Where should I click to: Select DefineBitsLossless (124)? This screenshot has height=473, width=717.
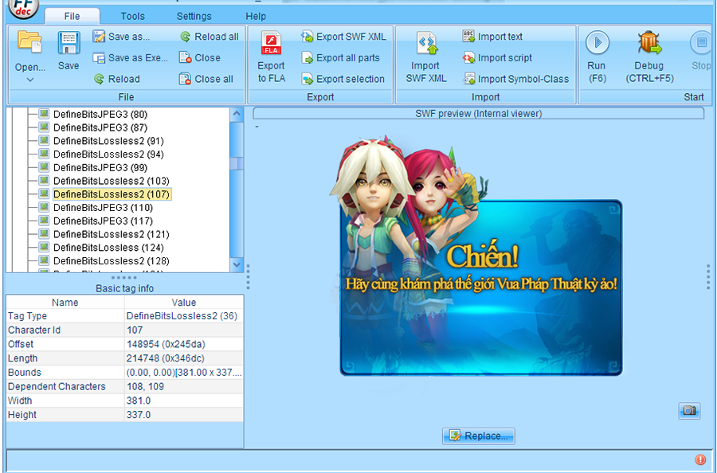pos(108,247)
